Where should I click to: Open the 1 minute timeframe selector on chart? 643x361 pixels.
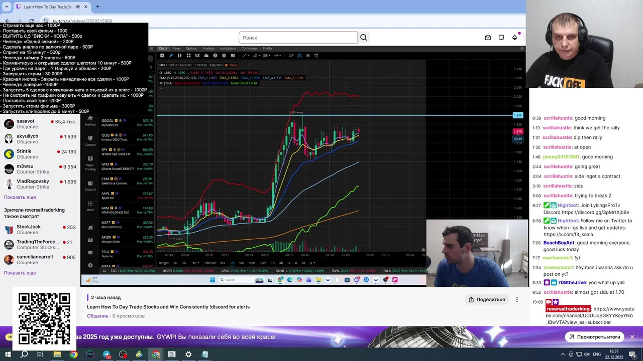click(200, 65)
